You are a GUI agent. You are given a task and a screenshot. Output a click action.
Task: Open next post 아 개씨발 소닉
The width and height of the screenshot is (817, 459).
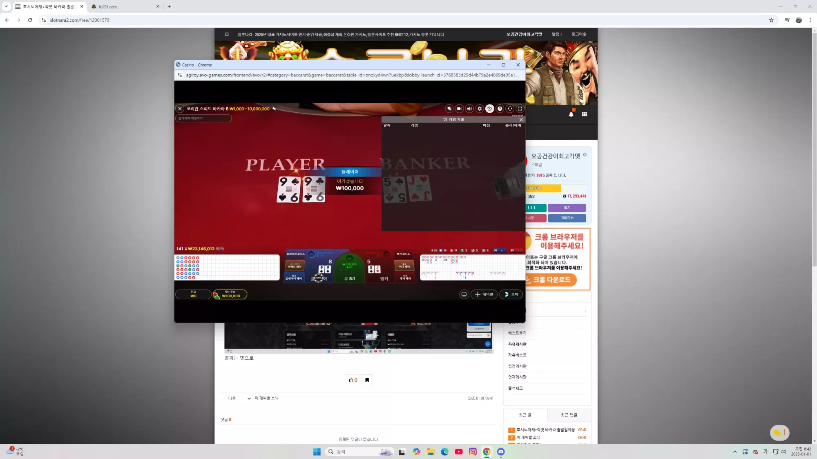tap(266, 398)
